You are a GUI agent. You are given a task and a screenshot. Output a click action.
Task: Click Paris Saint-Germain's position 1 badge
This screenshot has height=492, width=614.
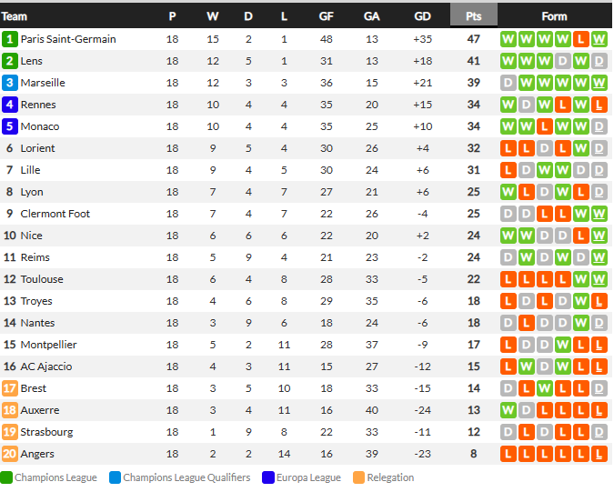[10, 39]
